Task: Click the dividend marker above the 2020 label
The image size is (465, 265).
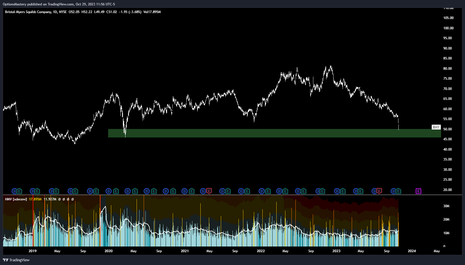Action: [x=108, y=191]
